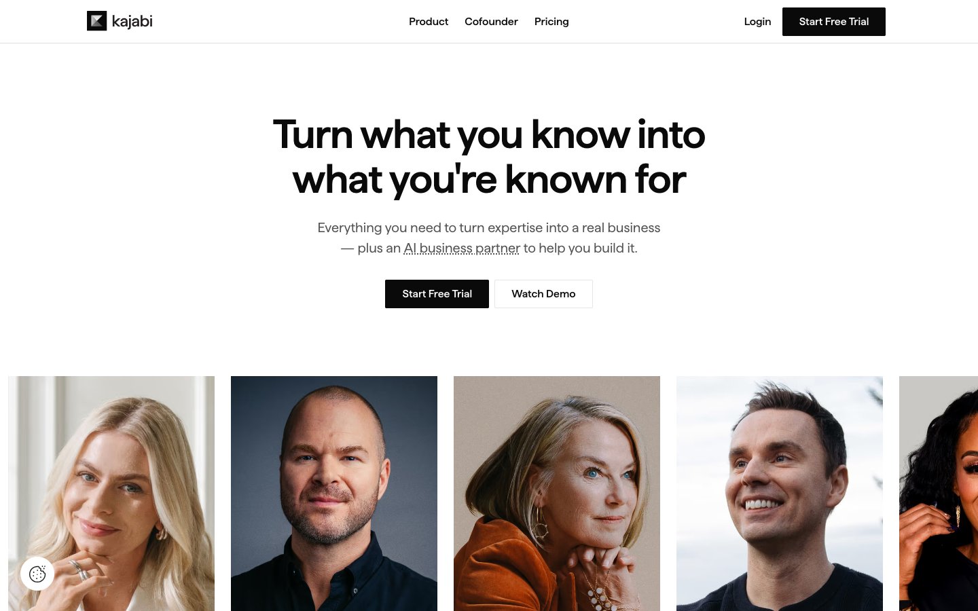This screenshot has height=611, width=978.
Task: Select the woman in orange jacket portrait
Action: 557,494
